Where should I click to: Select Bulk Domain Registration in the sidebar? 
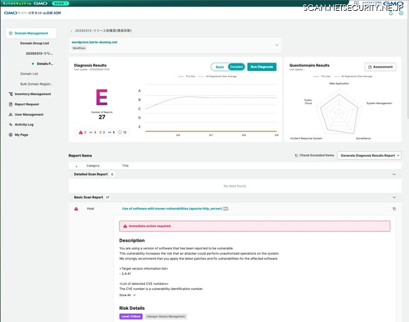36,84
